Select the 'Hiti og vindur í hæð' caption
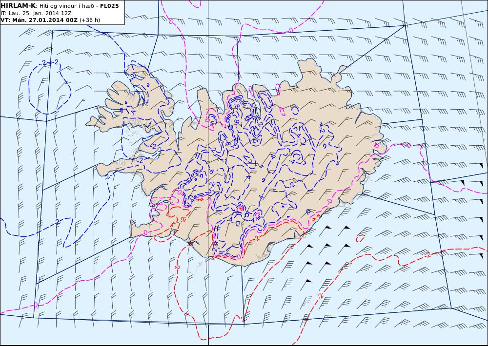Screen dimensions: 488x346 point(66,6)
